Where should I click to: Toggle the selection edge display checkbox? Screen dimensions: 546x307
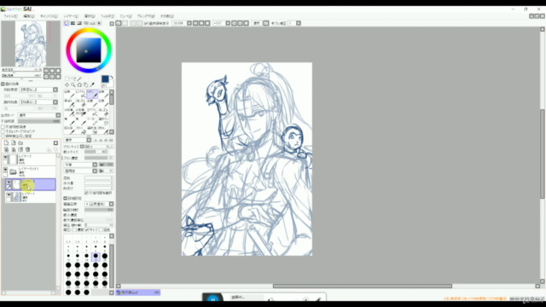(x=146, y=23)
